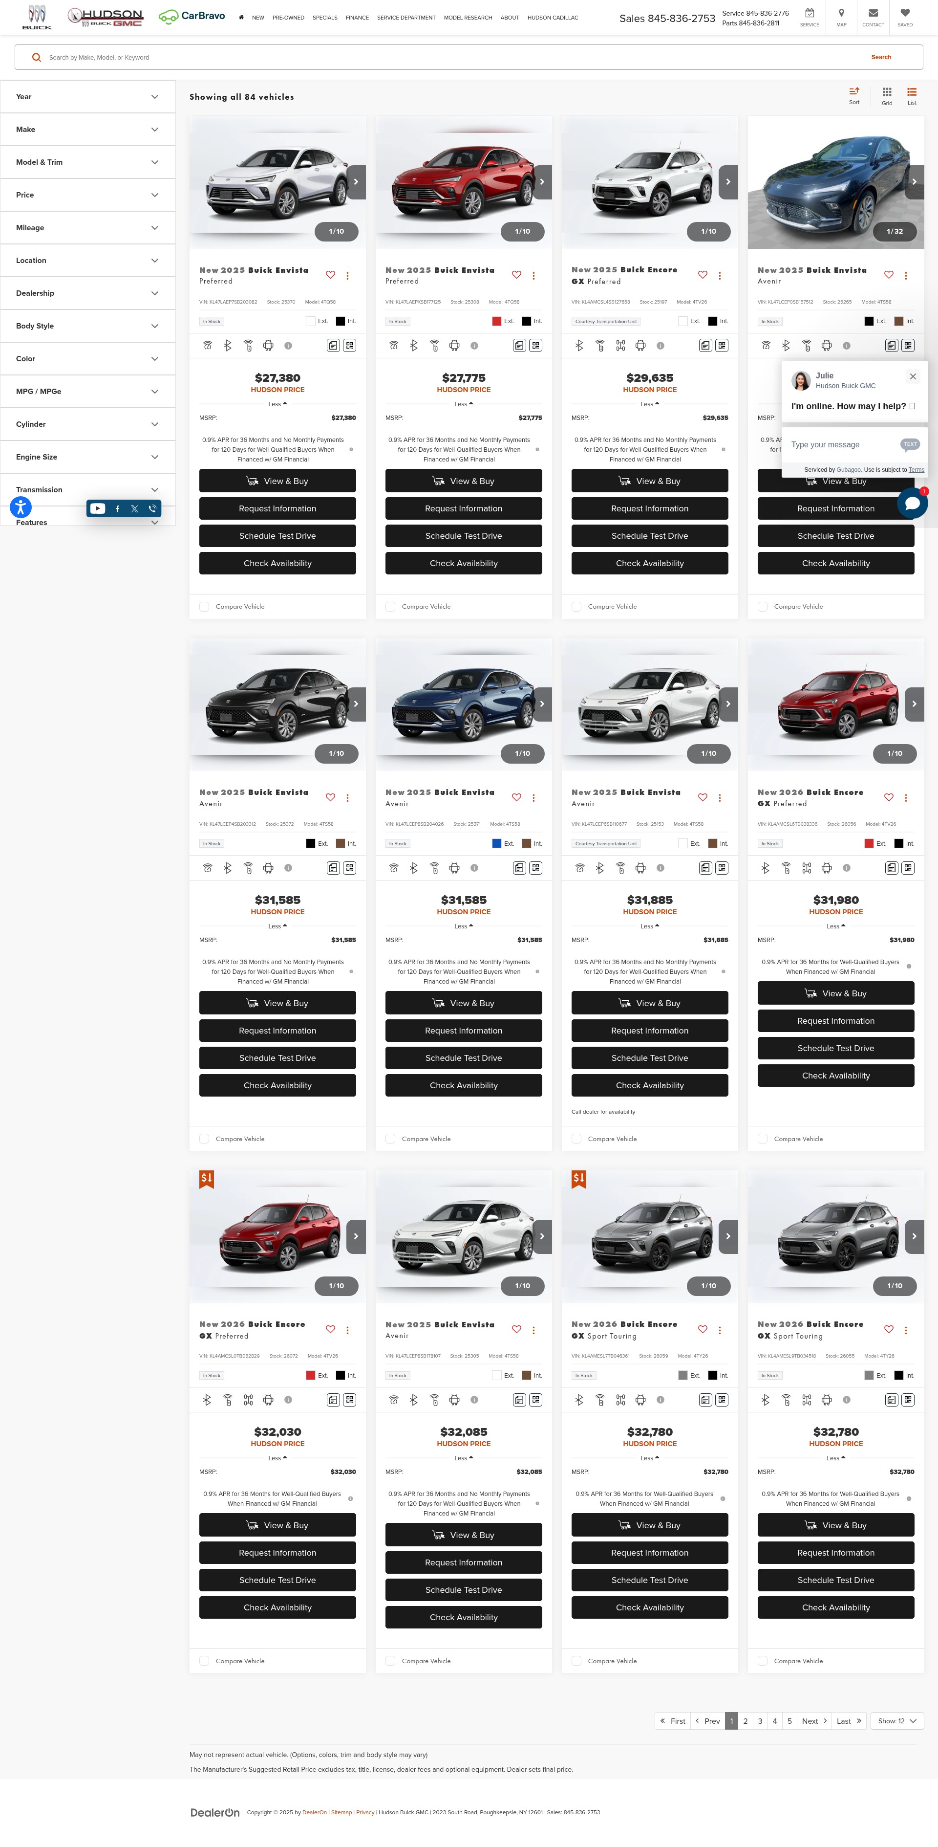This screenshot has height=1847, width=938.
Task: Open the NEW menu item
Action: tap(258, 17)
